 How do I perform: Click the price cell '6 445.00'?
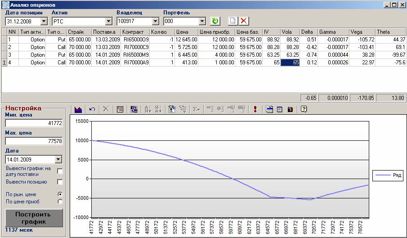(x=186, y=55)
